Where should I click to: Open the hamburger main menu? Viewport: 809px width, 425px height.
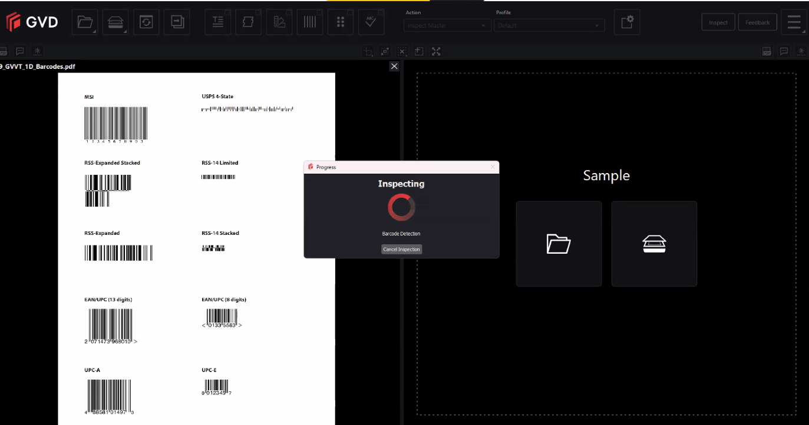tap(794, 22)
